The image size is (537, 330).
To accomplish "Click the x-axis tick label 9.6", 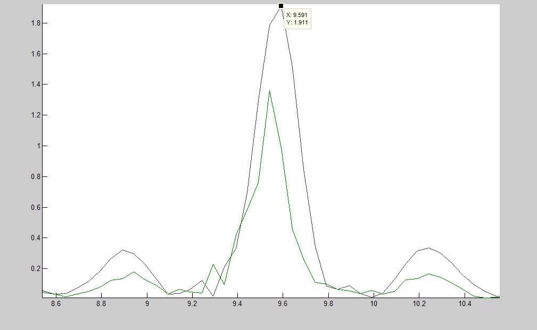I will 283,304.
